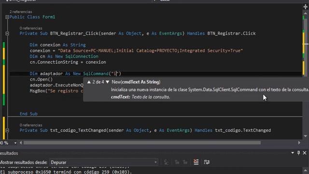
Task: Click the find message in code icon
Action: 166,162
